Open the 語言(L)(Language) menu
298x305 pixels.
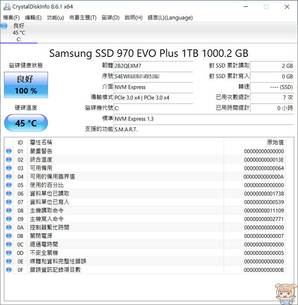(x=170, y=18)
